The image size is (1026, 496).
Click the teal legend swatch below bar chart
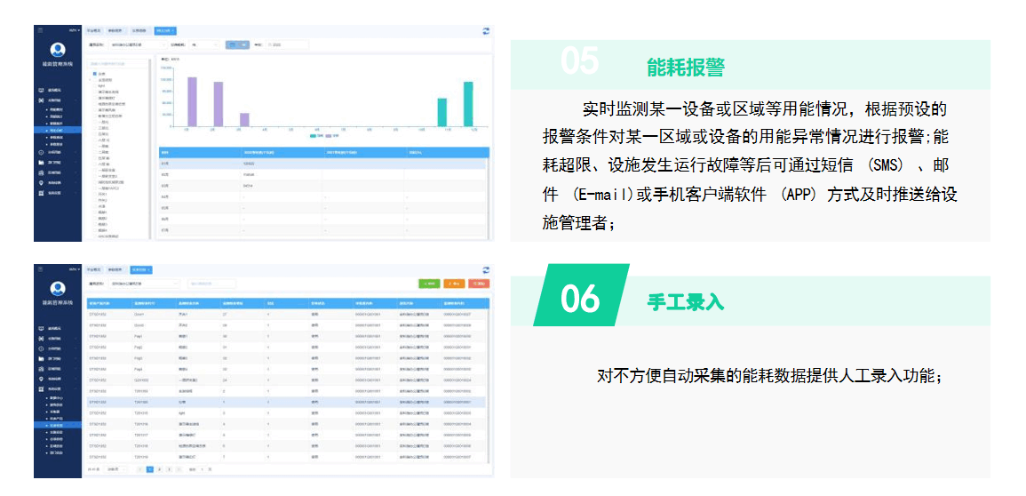pyautogui.click(x=312, y=136)
